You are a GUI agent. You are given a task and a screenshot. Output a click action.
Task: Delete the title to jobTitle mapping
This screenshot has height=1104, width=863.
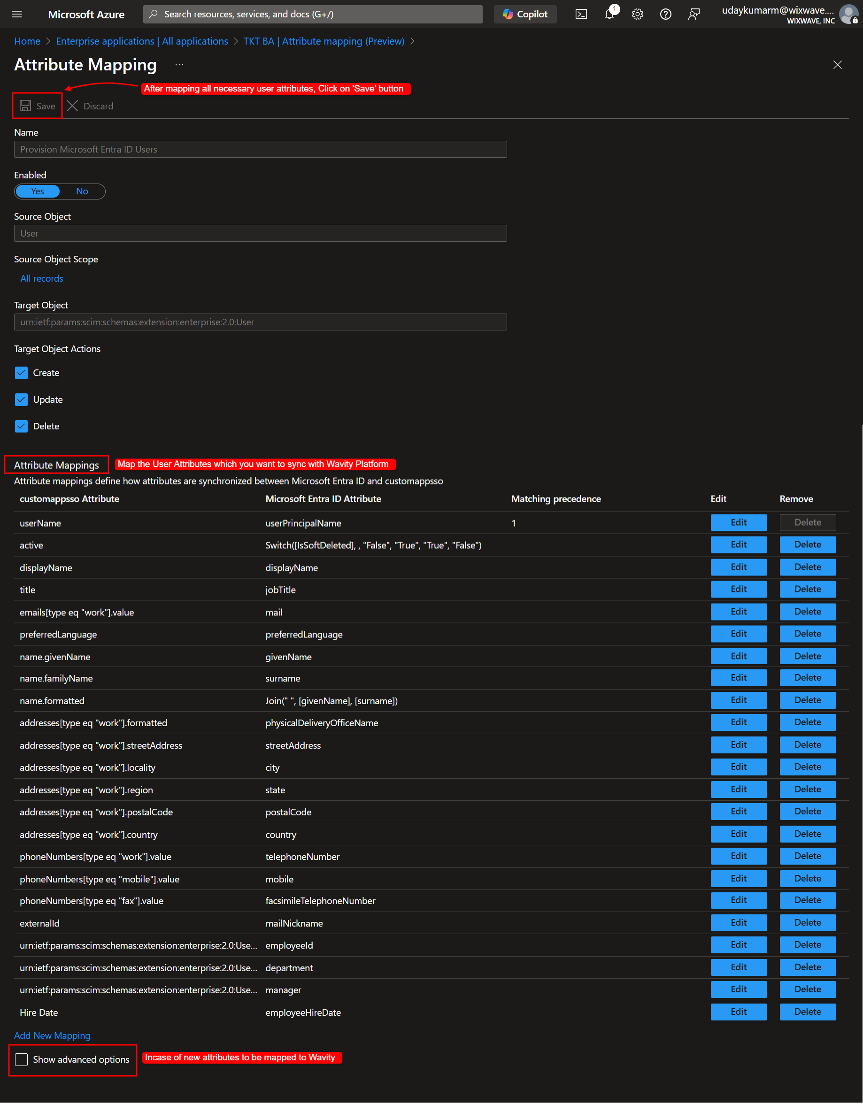[x=808, y=590]
